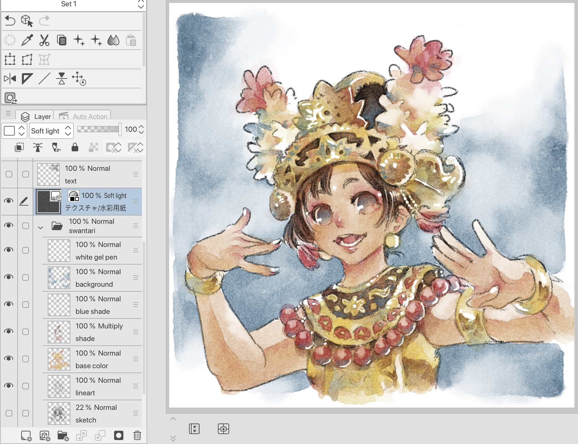The width and height of the screenshot is (578, 444).
Task: Click the Undo arrow icon
Action: pyautogui.click(x=10, y=21)
